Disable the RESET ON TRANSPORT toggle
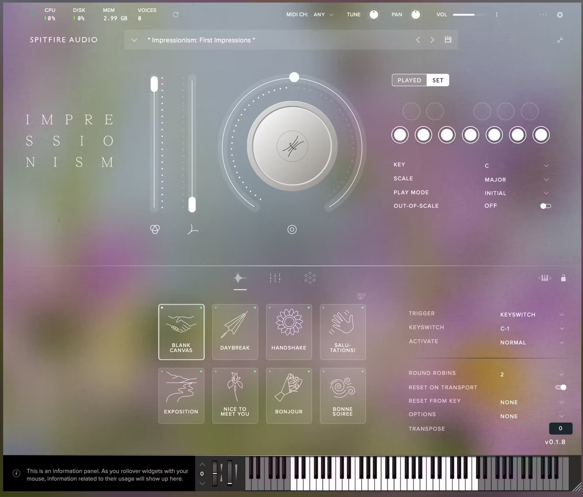This screenshot has height=497, width=583. tap(561, 387)
